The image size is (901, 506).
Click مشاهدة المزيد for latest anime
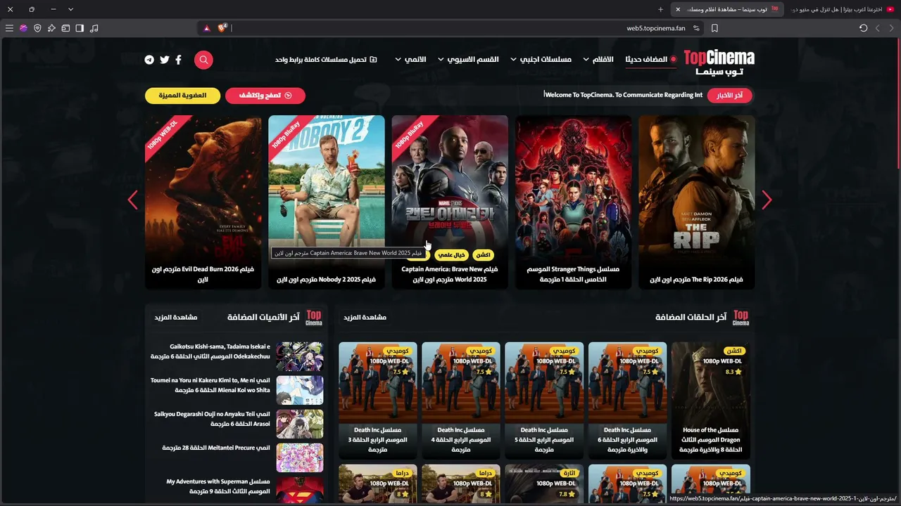pos(176,318)
